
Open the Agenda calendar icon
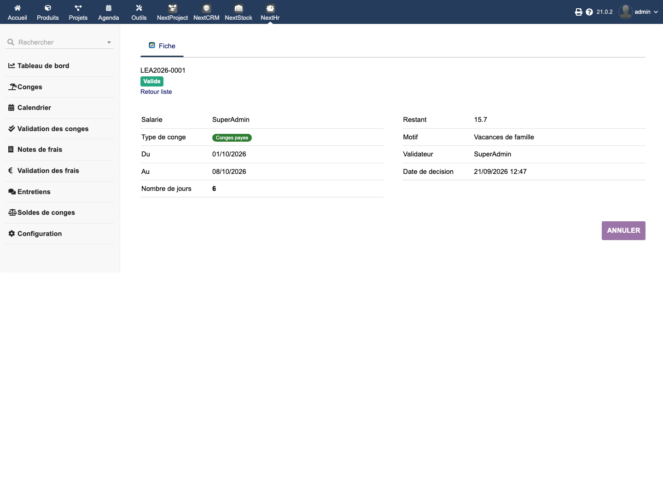point(109,8)
